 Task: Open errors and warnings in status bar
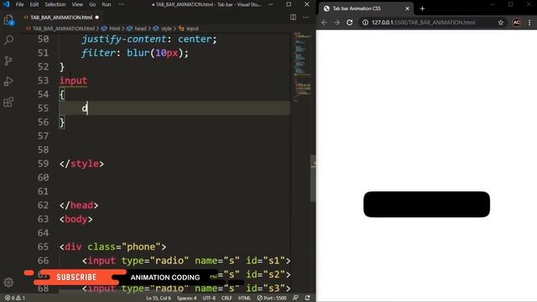[x=15, y=298]
